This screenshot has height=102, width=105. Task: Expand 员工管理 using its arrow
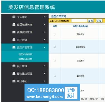44,66
